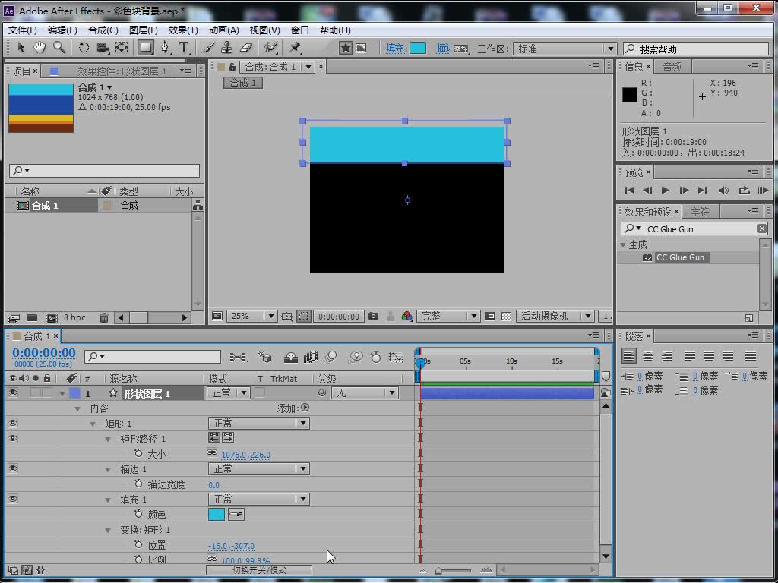The width and height of the screenshot is (778, 583).
Task: Select the Brush tool
Action: coord(209,48)
